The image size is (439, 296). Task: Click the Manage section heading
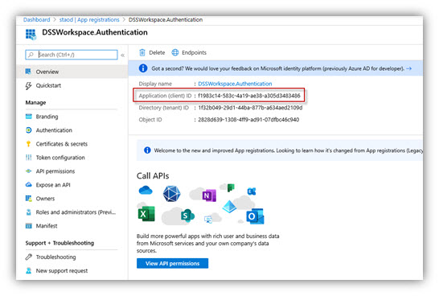click(35, 102)
